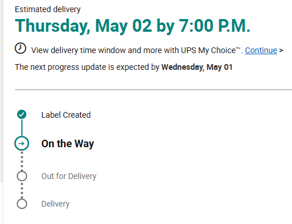Click the Out for Delivery step label

69,176
